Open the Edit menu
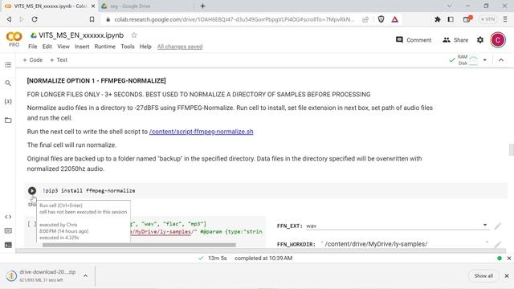514x289 pixels. pos(47,47)
